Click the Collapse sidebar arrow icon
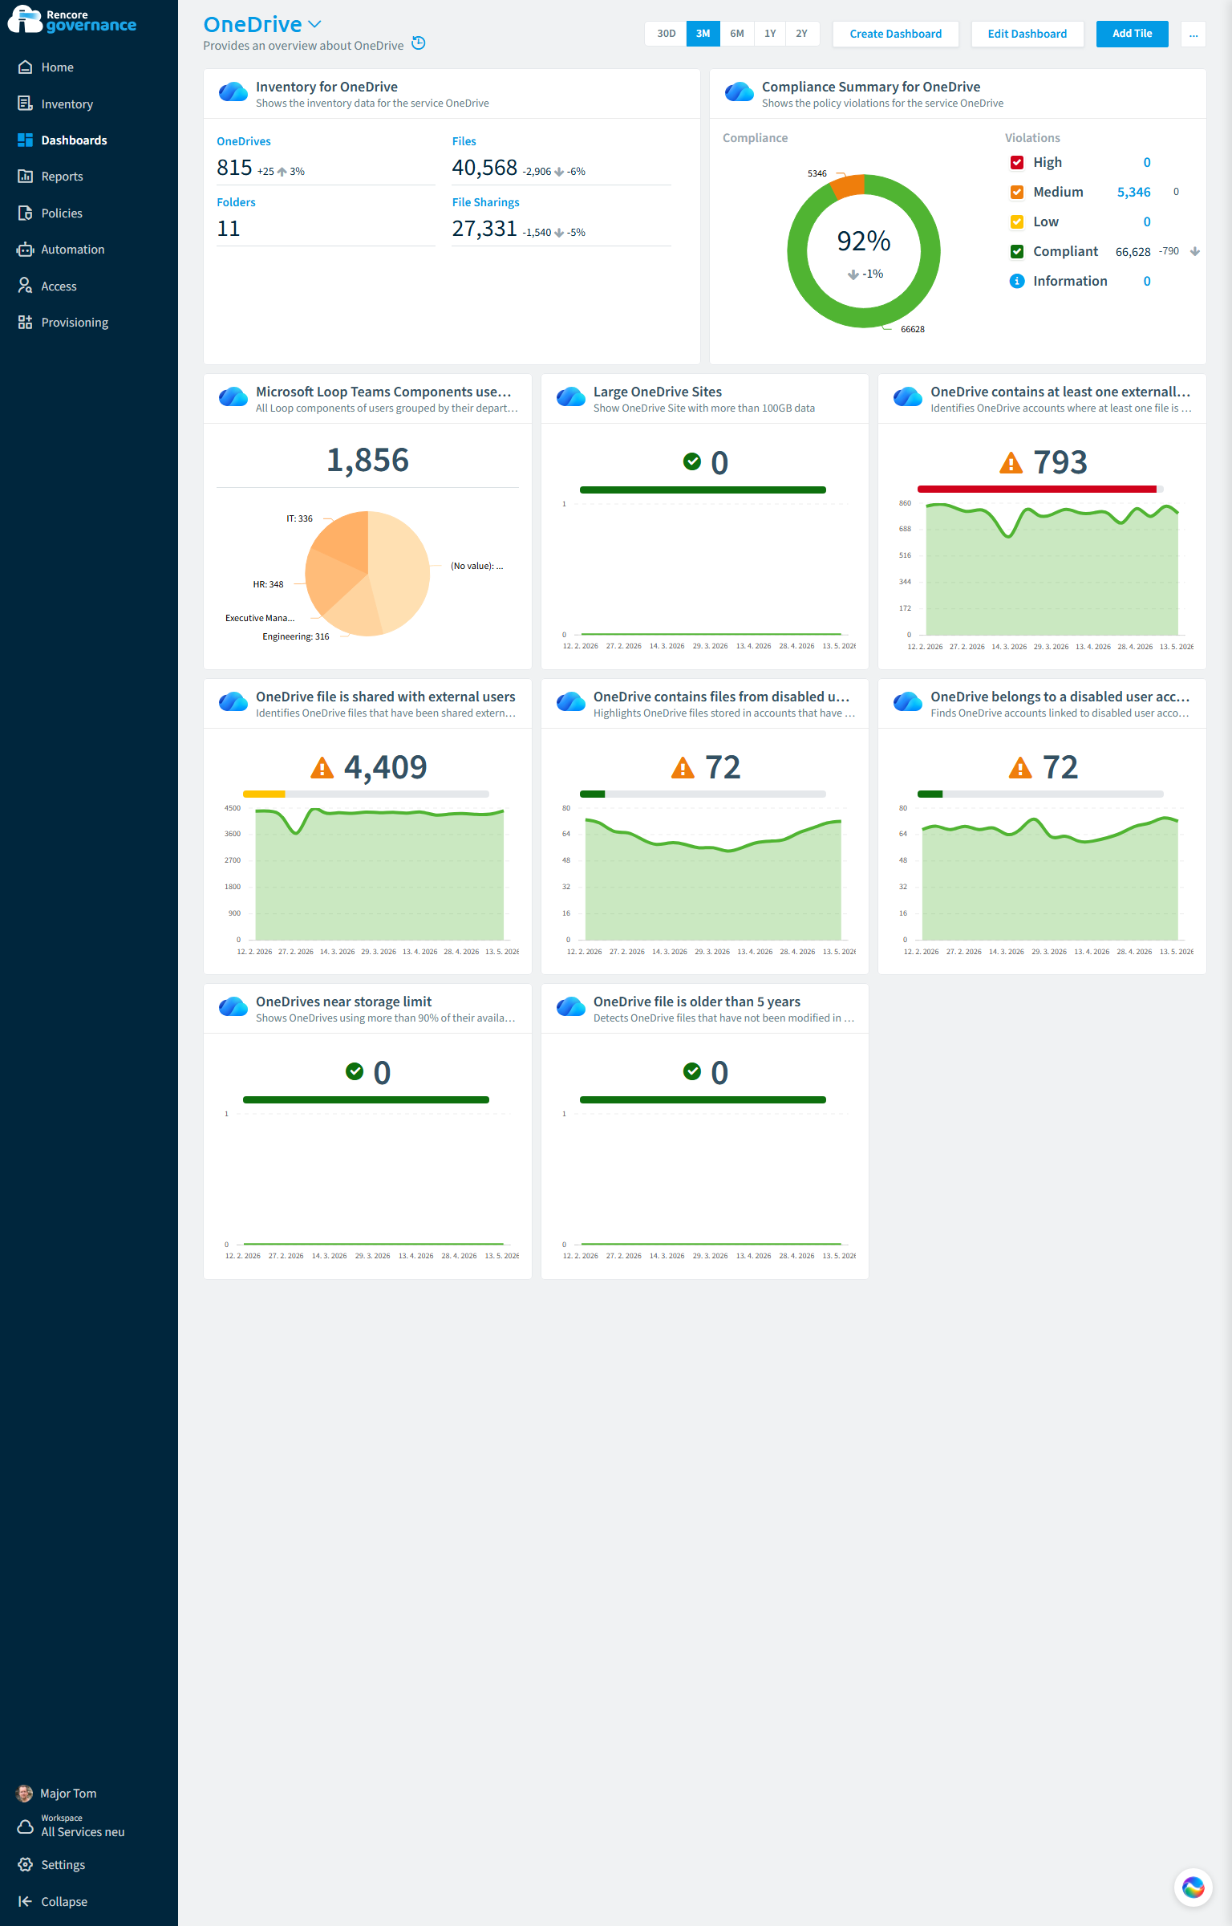The image size is (1232, 1926). (25, 1901)
